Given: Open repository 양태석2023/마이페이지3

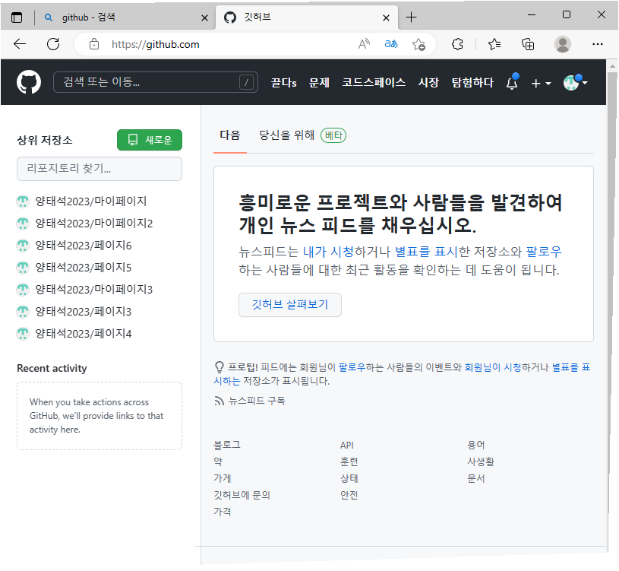Looking at the screenshot, I should pyautogui.click(x=94, y=290).
